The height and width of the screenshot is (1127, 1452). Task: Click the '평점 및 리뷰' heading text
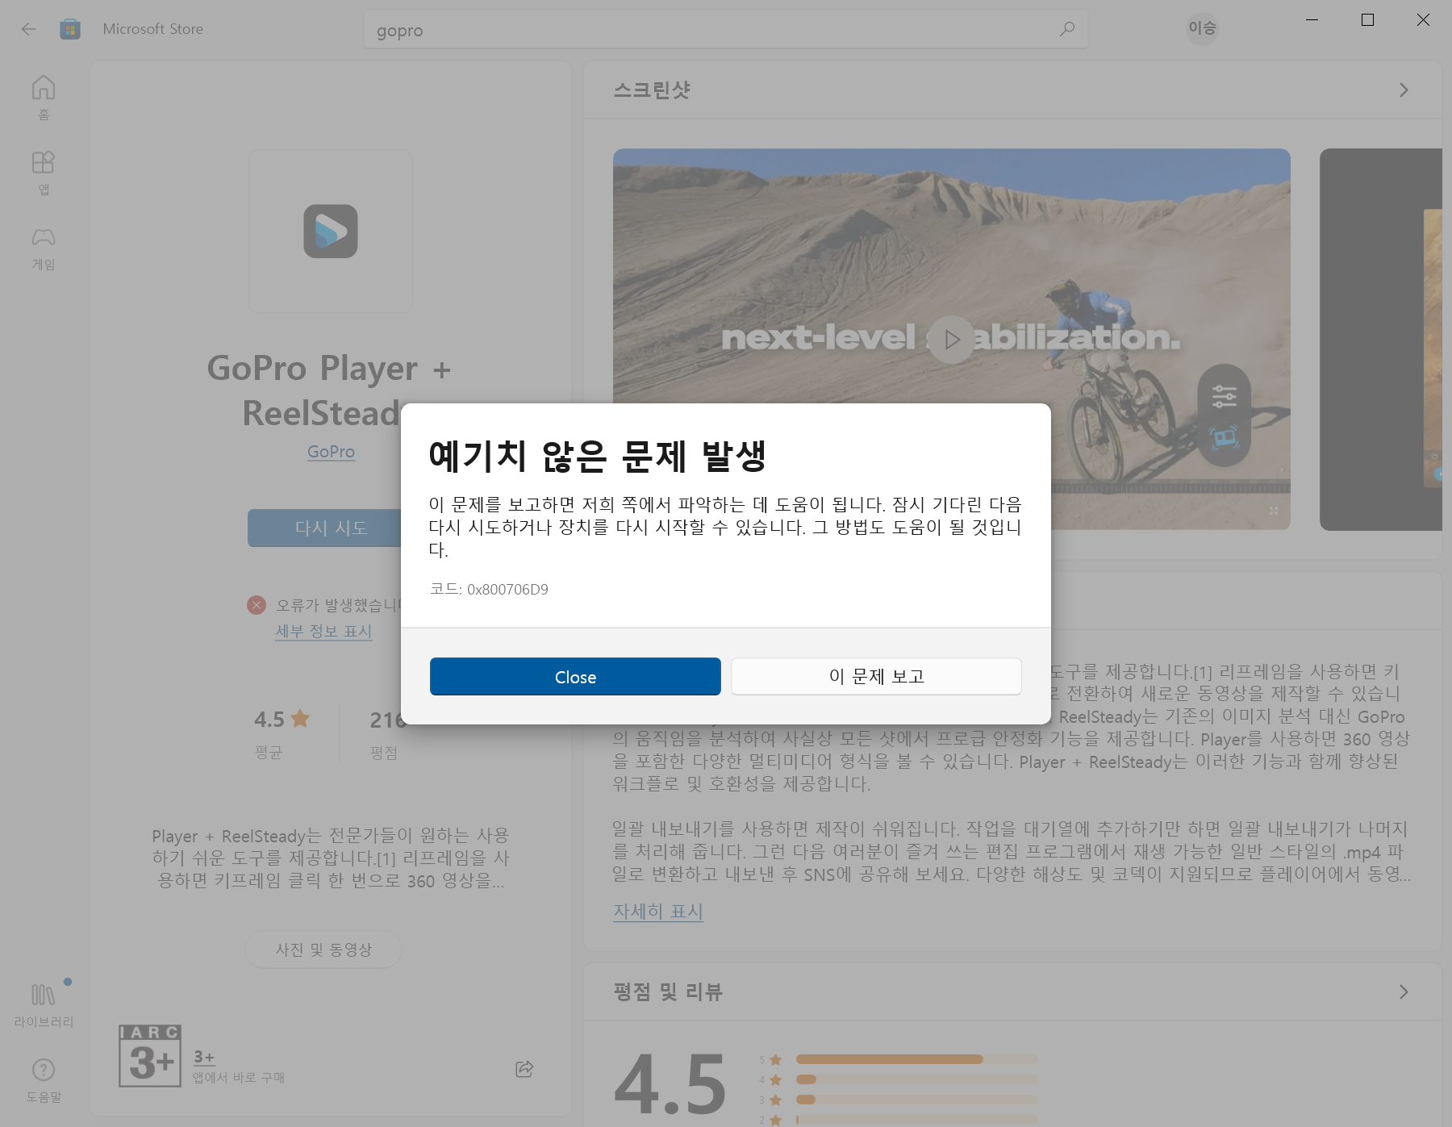[668, 991]
